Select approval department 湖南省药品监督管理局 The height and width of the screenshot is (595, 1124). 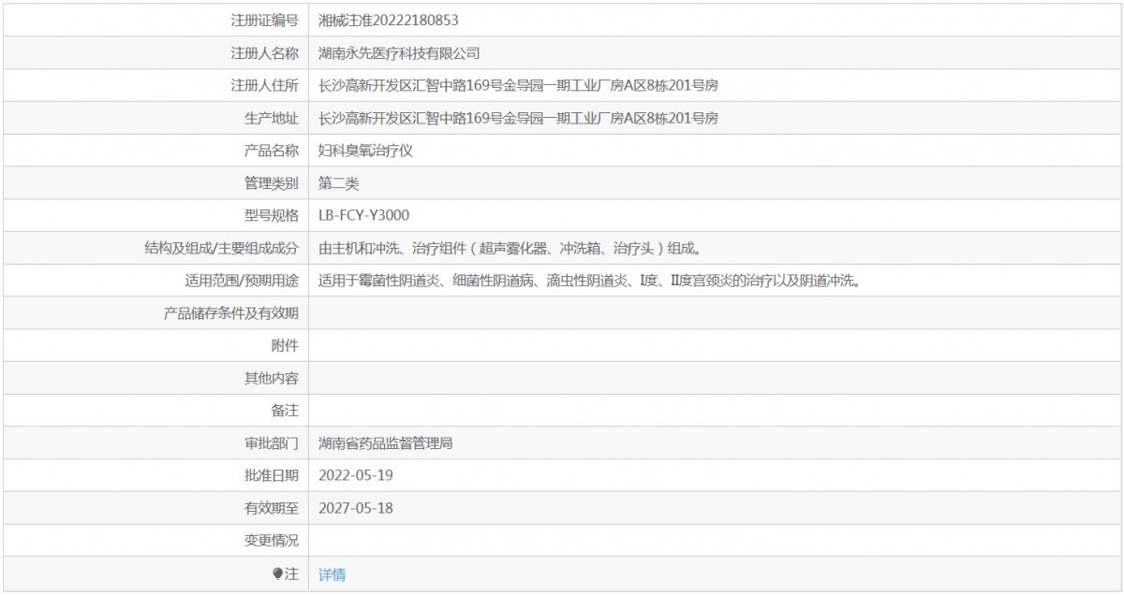coord(386,443)
